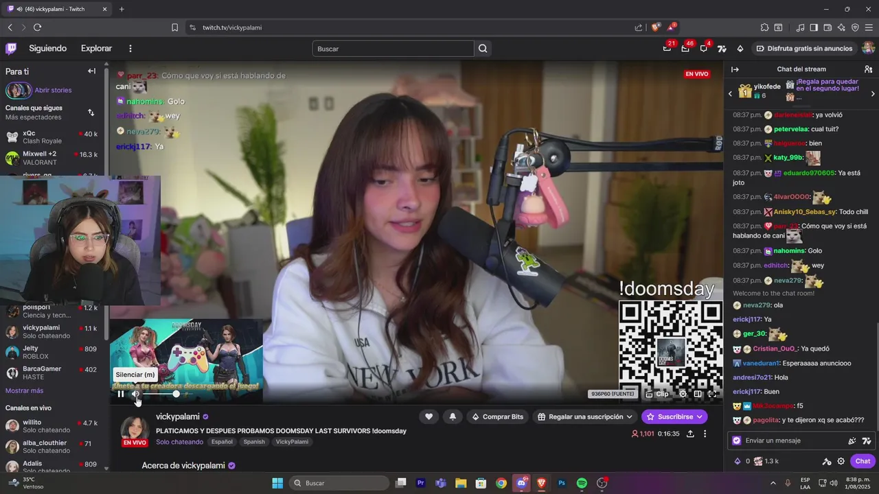The height and width of the screenshot is (494, 879).
Task: Open the Doomsday game ad thumbnail
Action: click(x=187, y=360)
